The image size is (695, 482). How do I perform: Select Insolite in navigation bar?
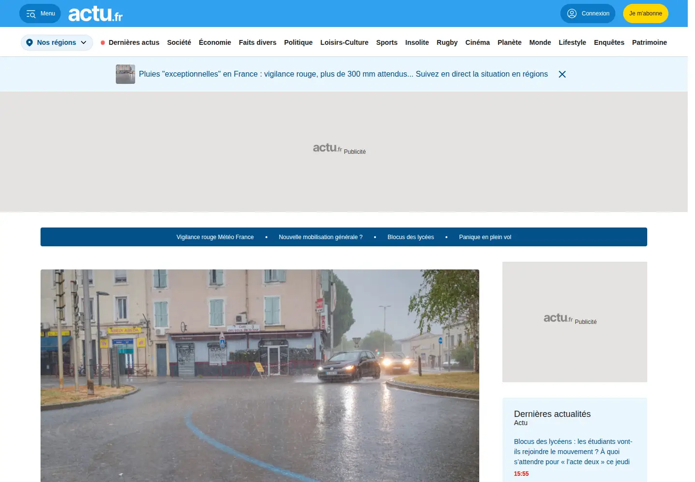click(x=417, y=42)
